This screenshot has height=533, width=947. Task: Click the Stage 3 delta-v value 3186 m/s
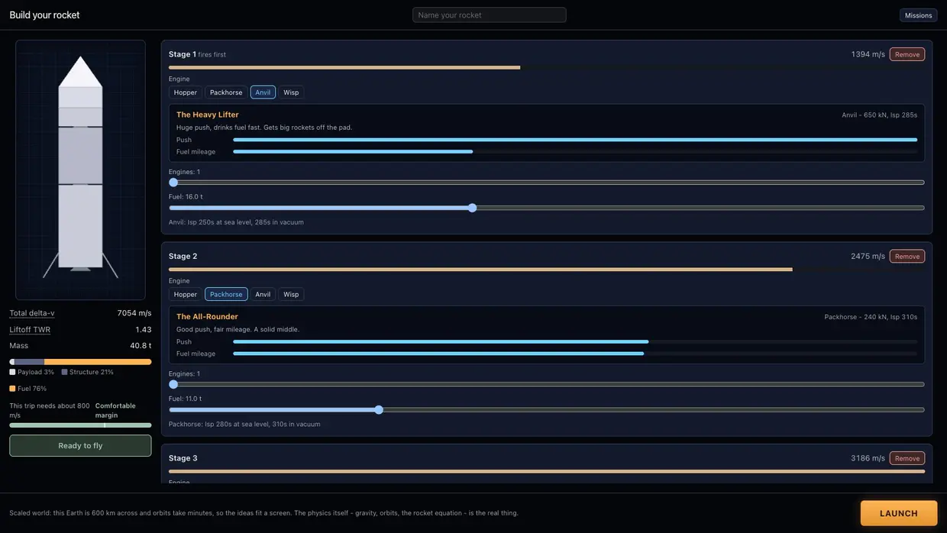868,458
